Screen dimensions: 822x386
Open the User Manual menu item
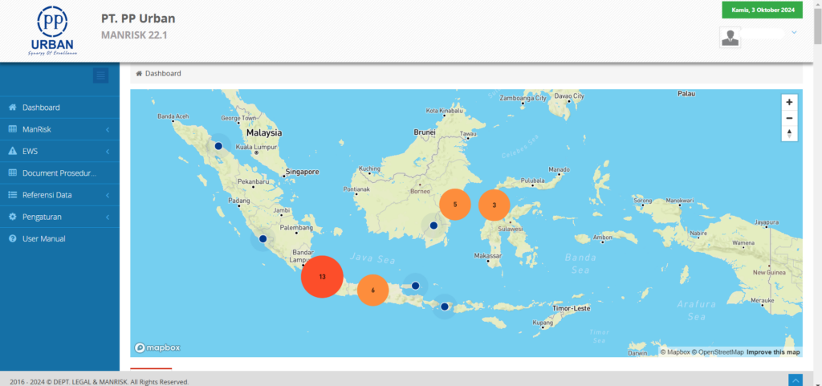point(44,238)
